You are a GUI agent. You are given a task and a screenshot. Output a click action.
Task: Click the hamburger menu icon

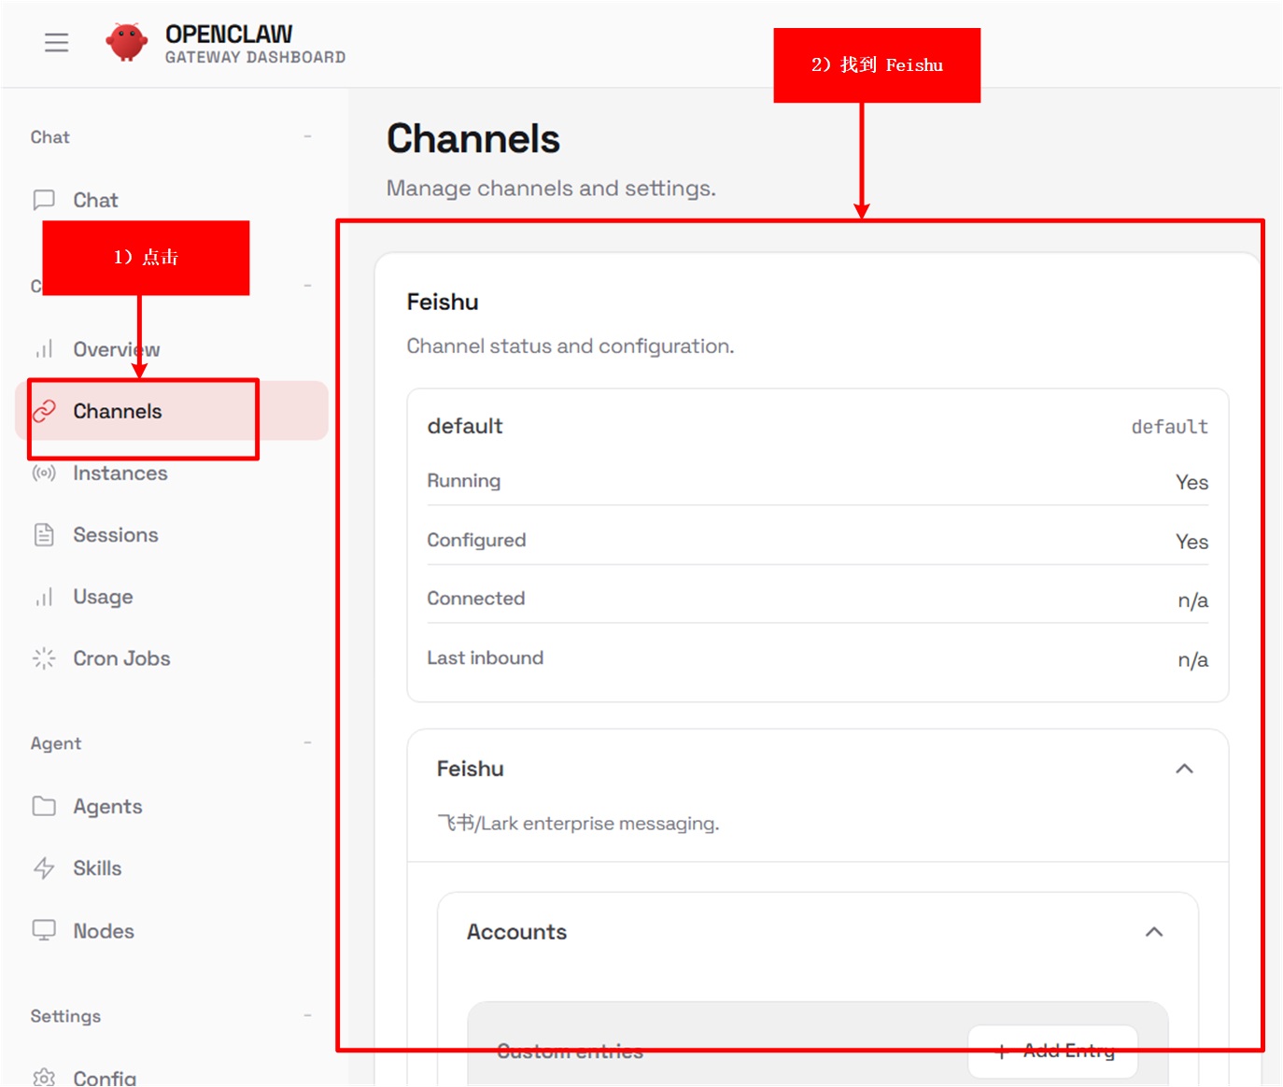coord(56,42)
